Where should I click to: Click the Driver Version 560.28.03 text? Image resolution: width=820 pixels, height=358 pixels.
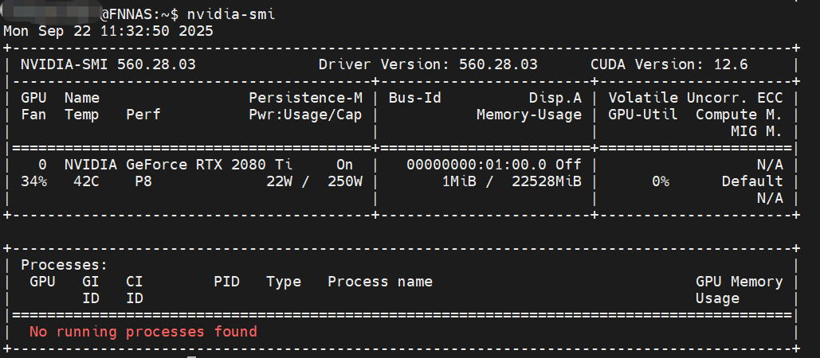[428, 64]
